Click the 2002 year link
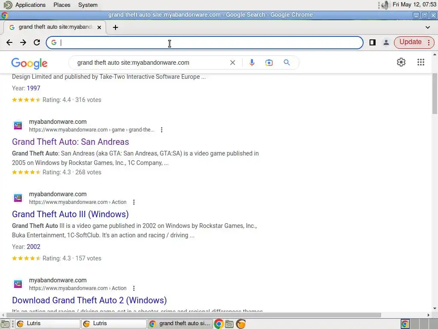The image size is (438, 329). [33, 247]
